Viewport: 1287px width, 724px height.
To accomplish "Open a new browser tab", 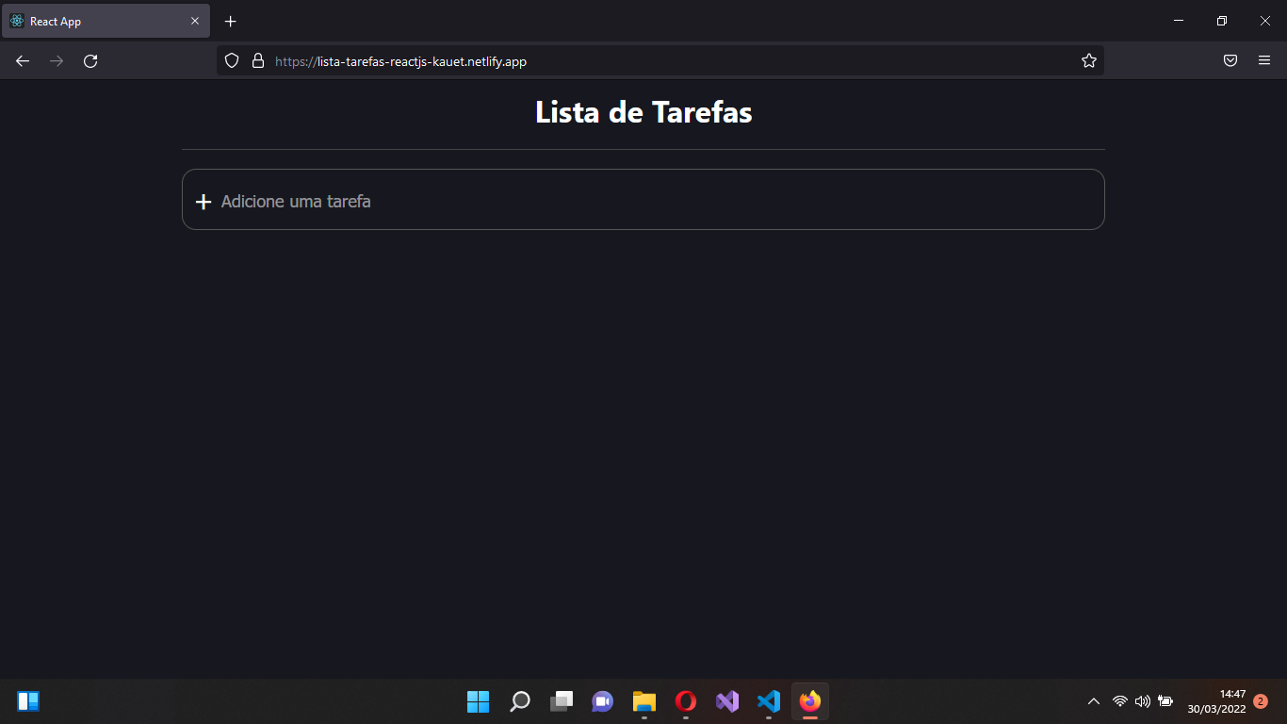I will point(229,21).
